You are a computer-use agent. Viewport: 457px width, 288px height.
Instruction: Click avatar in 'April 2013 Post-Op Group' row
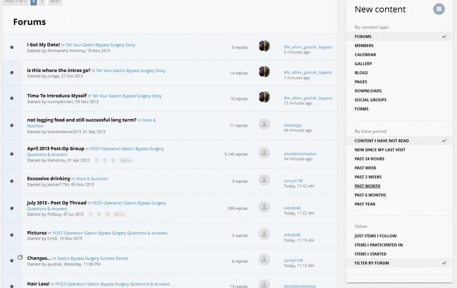click(x=264, y=153)
